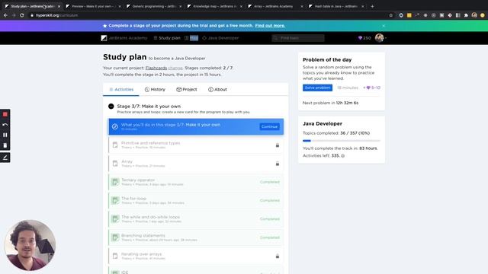Switch to the Preview - Make it your own tab

pyautogui.click(x=93, y=6)
